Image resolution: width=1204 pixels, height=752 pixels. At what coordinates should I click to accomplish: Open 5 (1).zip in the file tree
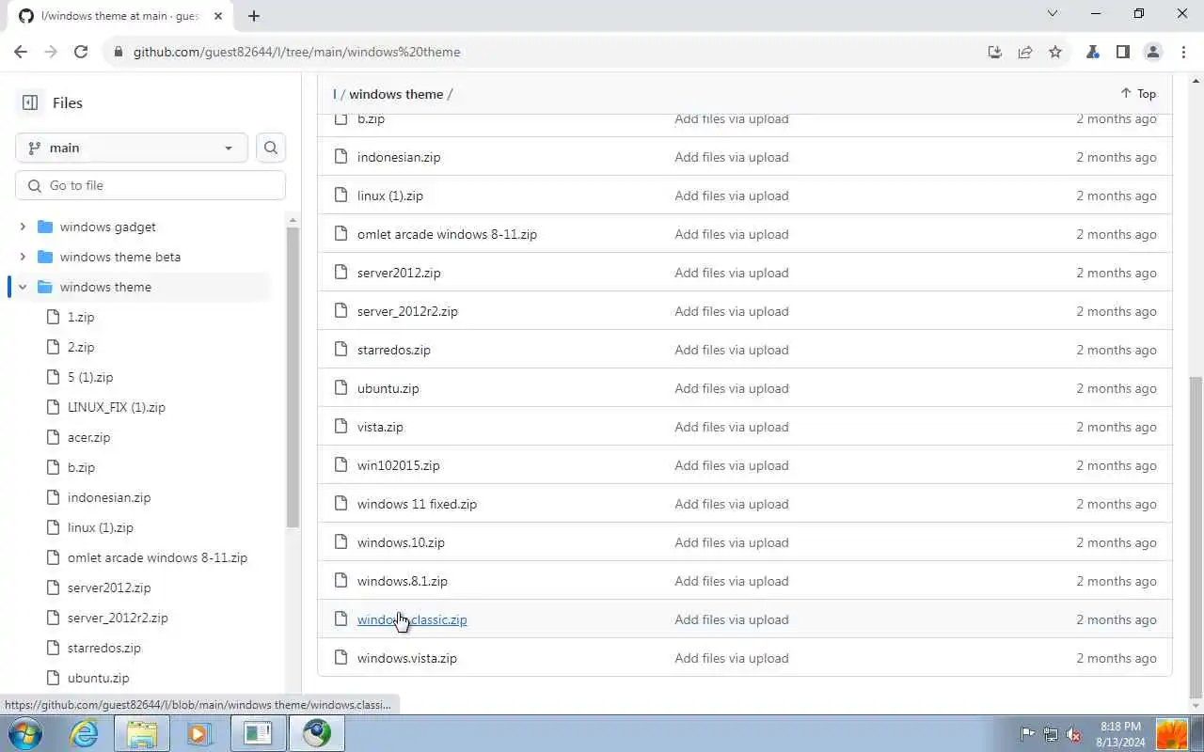click(90, 377)
